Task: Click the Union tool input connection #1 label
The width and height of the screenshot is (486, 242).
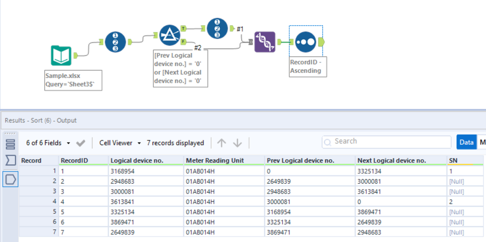Action: click(x=240, y=29)
